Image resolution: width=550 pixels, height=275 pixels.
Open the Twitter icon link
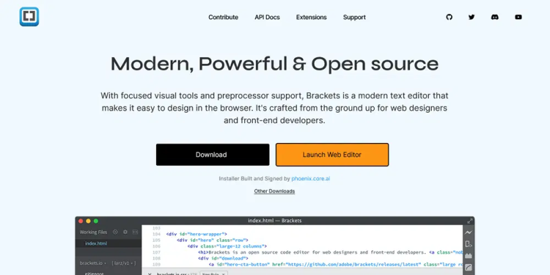tap(472, 16)
